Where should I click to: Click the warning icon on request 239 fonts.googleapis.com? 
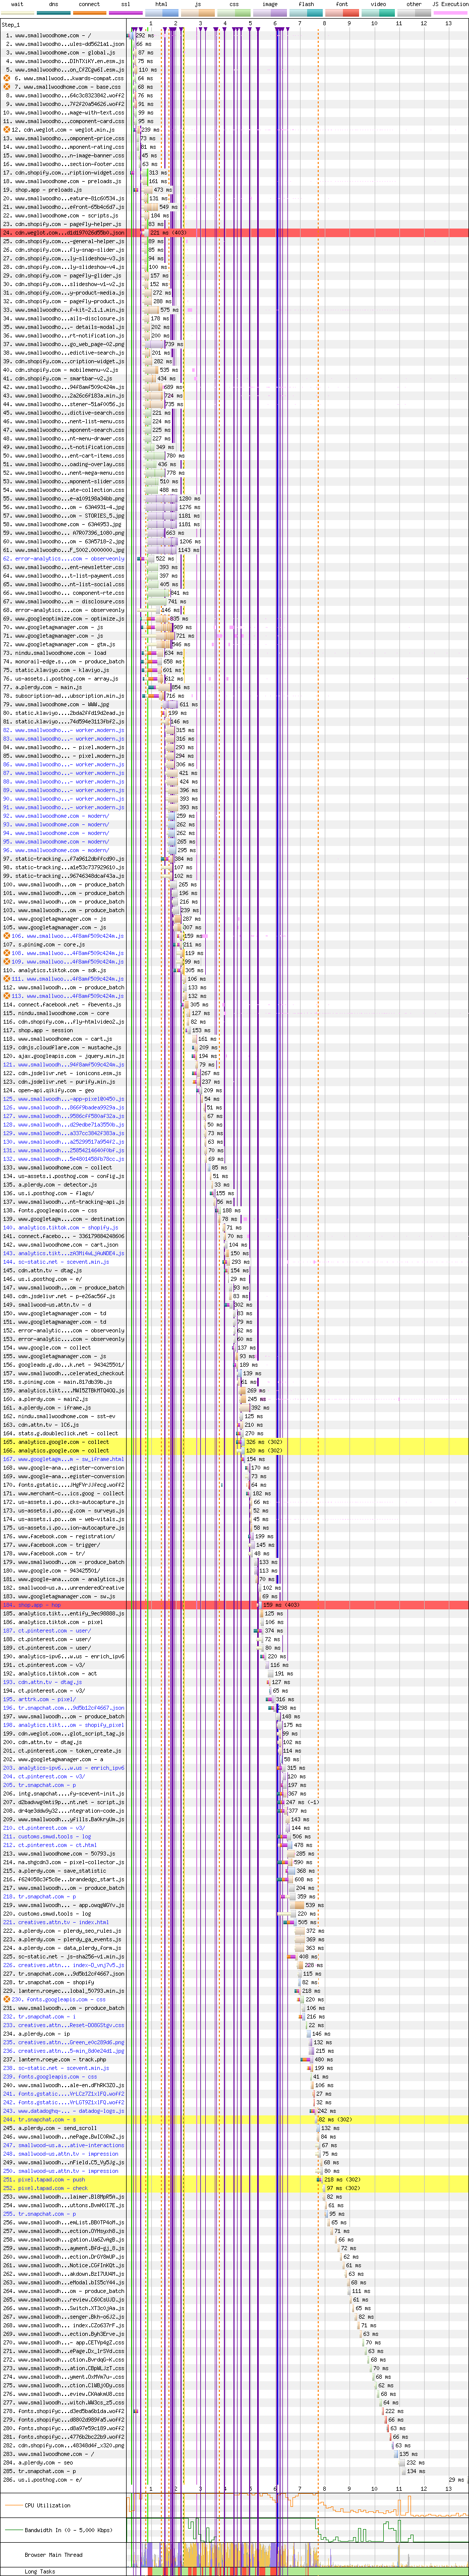click(x=7, y=2000)
